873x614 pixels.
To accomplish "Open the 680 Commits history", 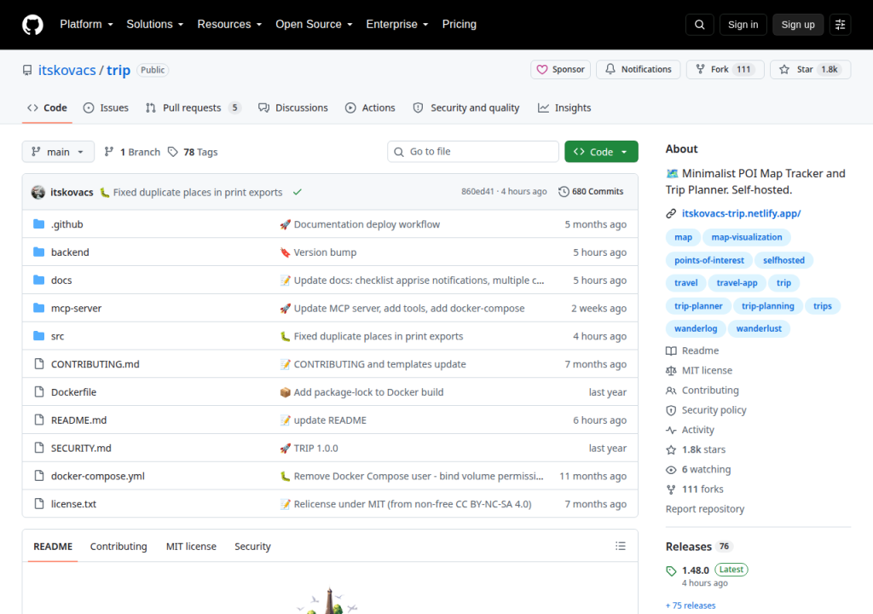I will (x=591, y=192).
